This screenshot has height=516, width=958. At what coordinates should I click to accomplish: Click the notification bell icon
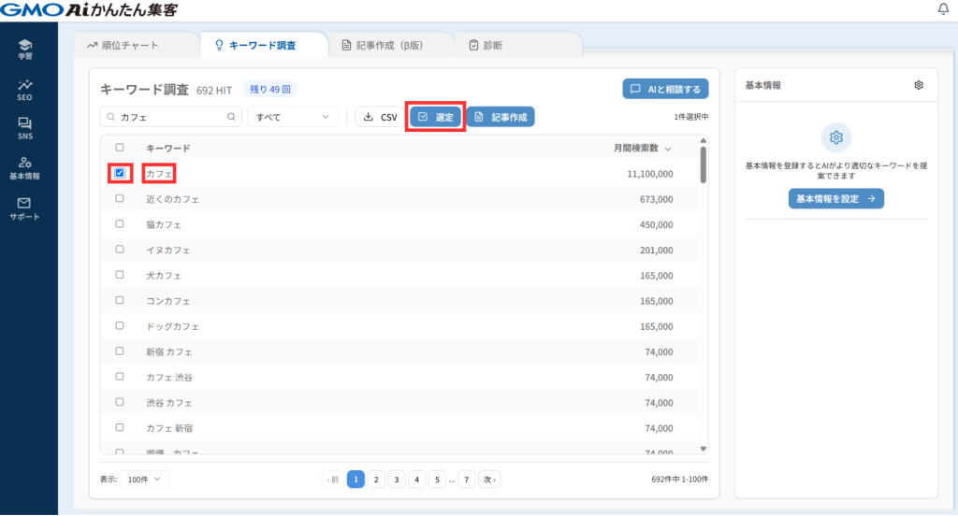click(x=942, y=9)
